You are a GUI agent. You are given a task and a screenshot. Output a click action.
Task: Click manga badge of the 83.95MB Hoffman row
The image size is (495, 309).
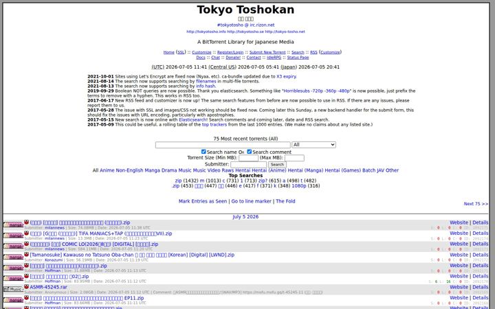pos(13,278)
